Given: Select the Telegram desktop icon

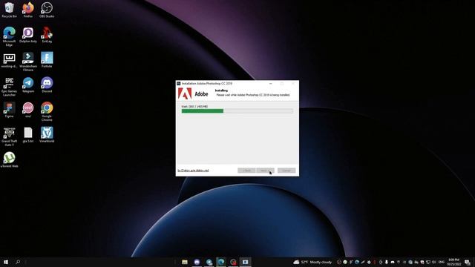Looking at the screenshot, I should 28,85.
